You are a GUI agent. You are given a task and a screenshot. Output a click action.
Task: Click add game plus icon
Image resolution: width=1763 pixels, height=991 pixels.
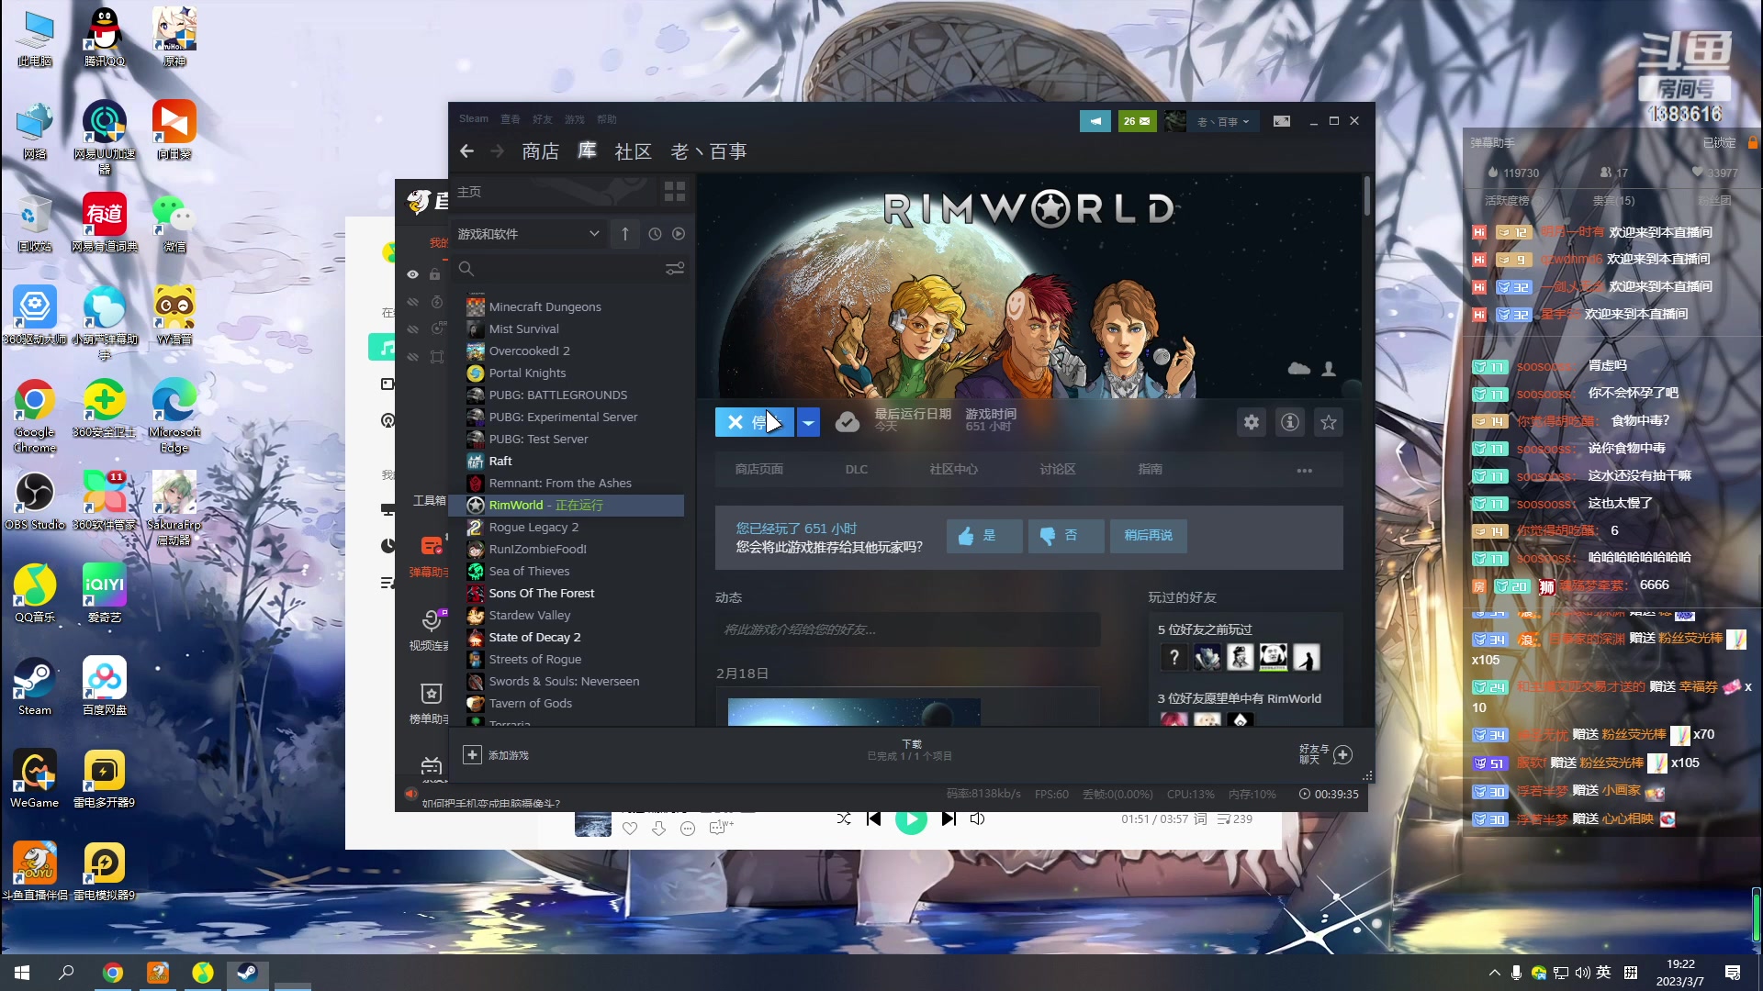472,754
